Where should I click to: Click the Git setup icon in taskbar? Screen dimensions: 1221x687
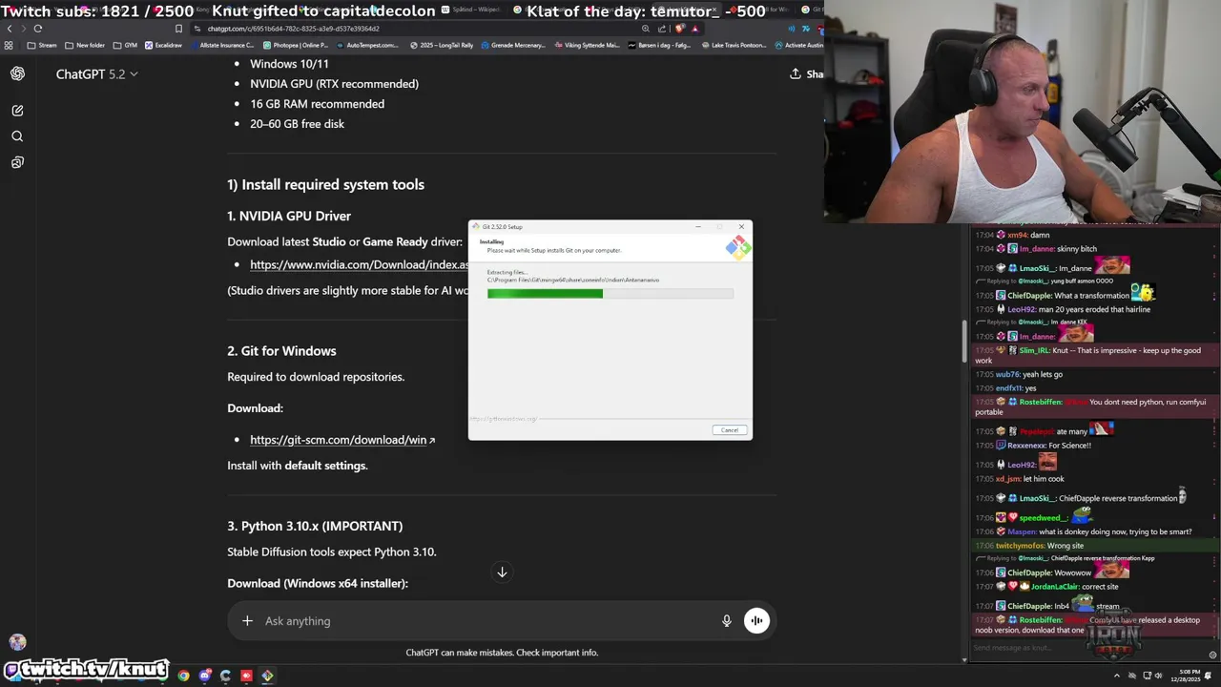[x=267, y=676]
